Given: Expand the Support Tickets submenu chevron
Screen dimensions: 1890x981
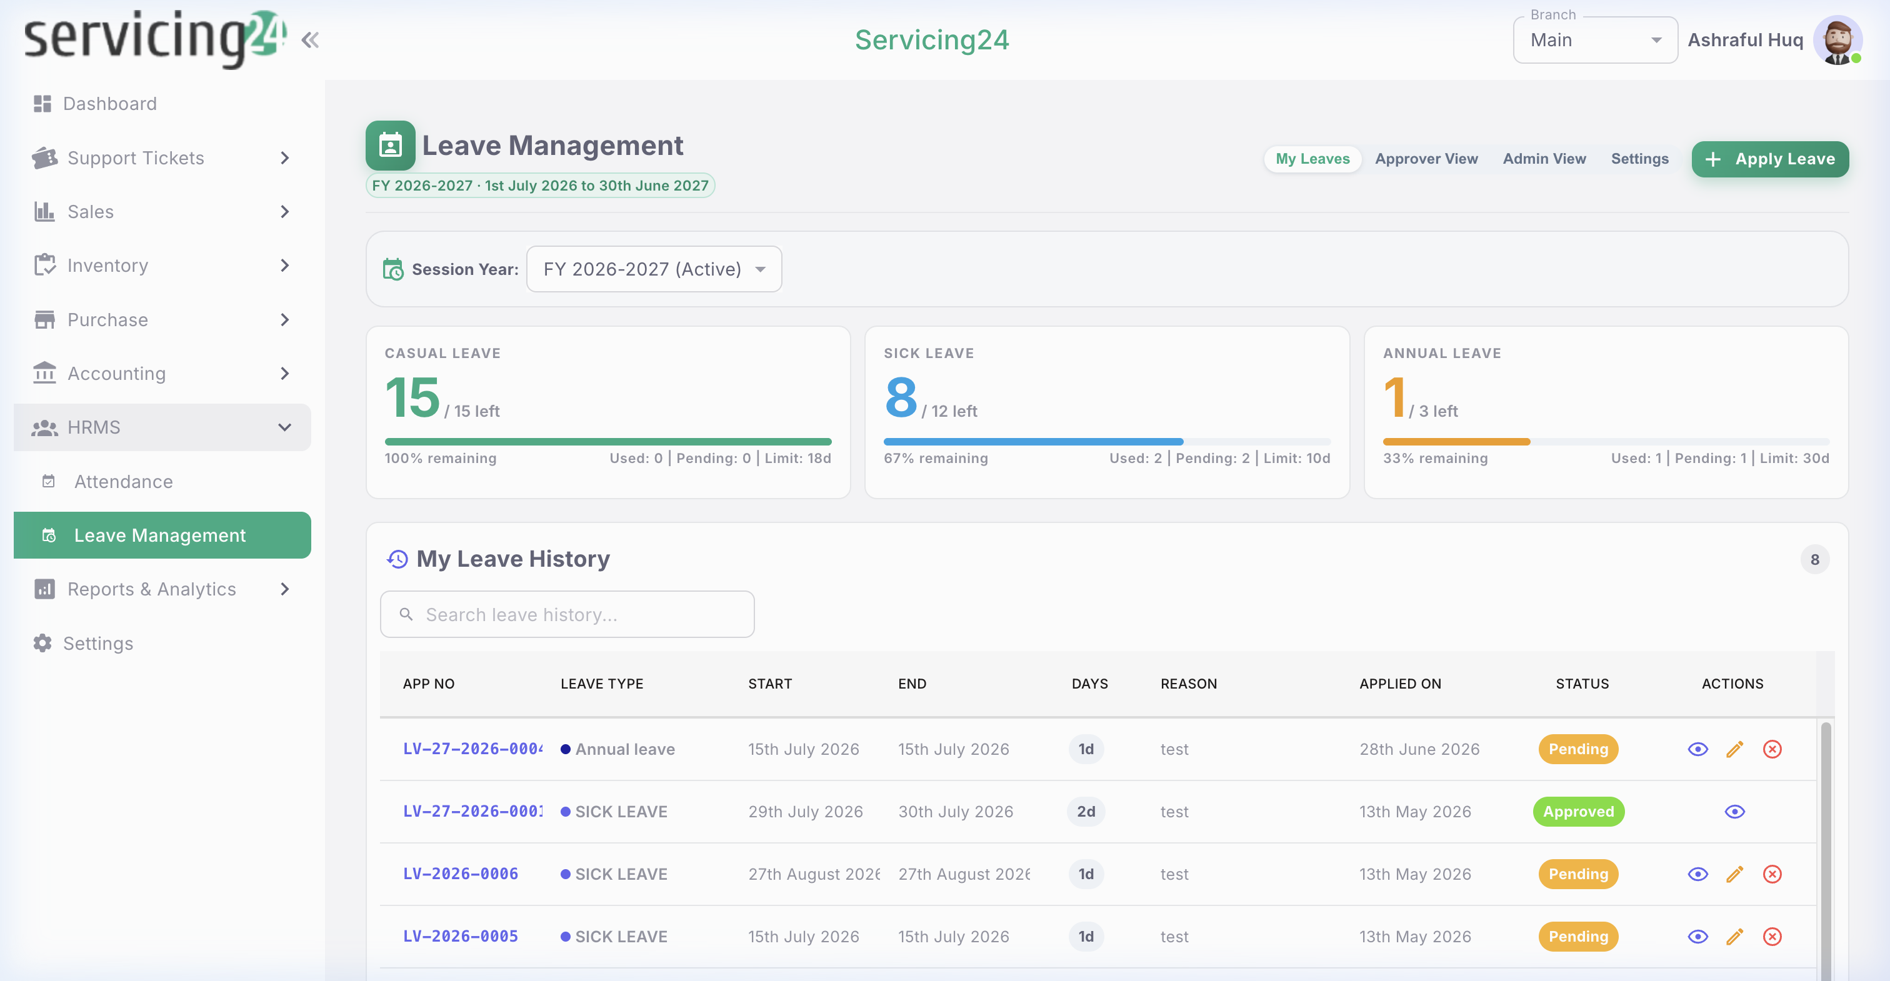Looking at the screenshot, I should pyautogui.click(x=284, y=157).
